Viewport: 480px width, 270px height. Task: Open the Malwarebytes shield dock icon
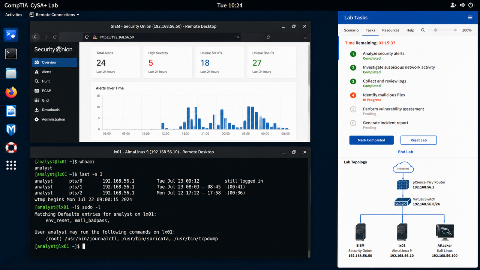(x=11, y=130)
